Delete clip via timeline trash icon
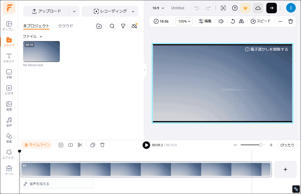This screenshot has width=301, height=194. pos(102,145)
